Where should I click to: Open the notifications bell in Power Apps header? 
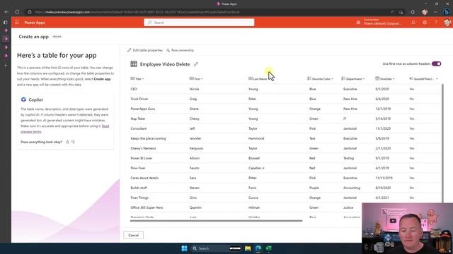tap(413, 23)
